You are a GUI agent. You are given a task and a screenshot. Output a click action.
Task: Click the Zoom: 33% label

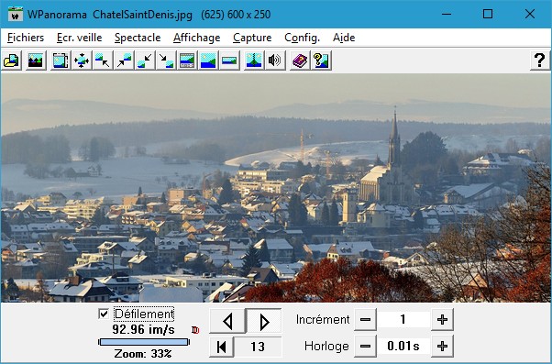143,353
